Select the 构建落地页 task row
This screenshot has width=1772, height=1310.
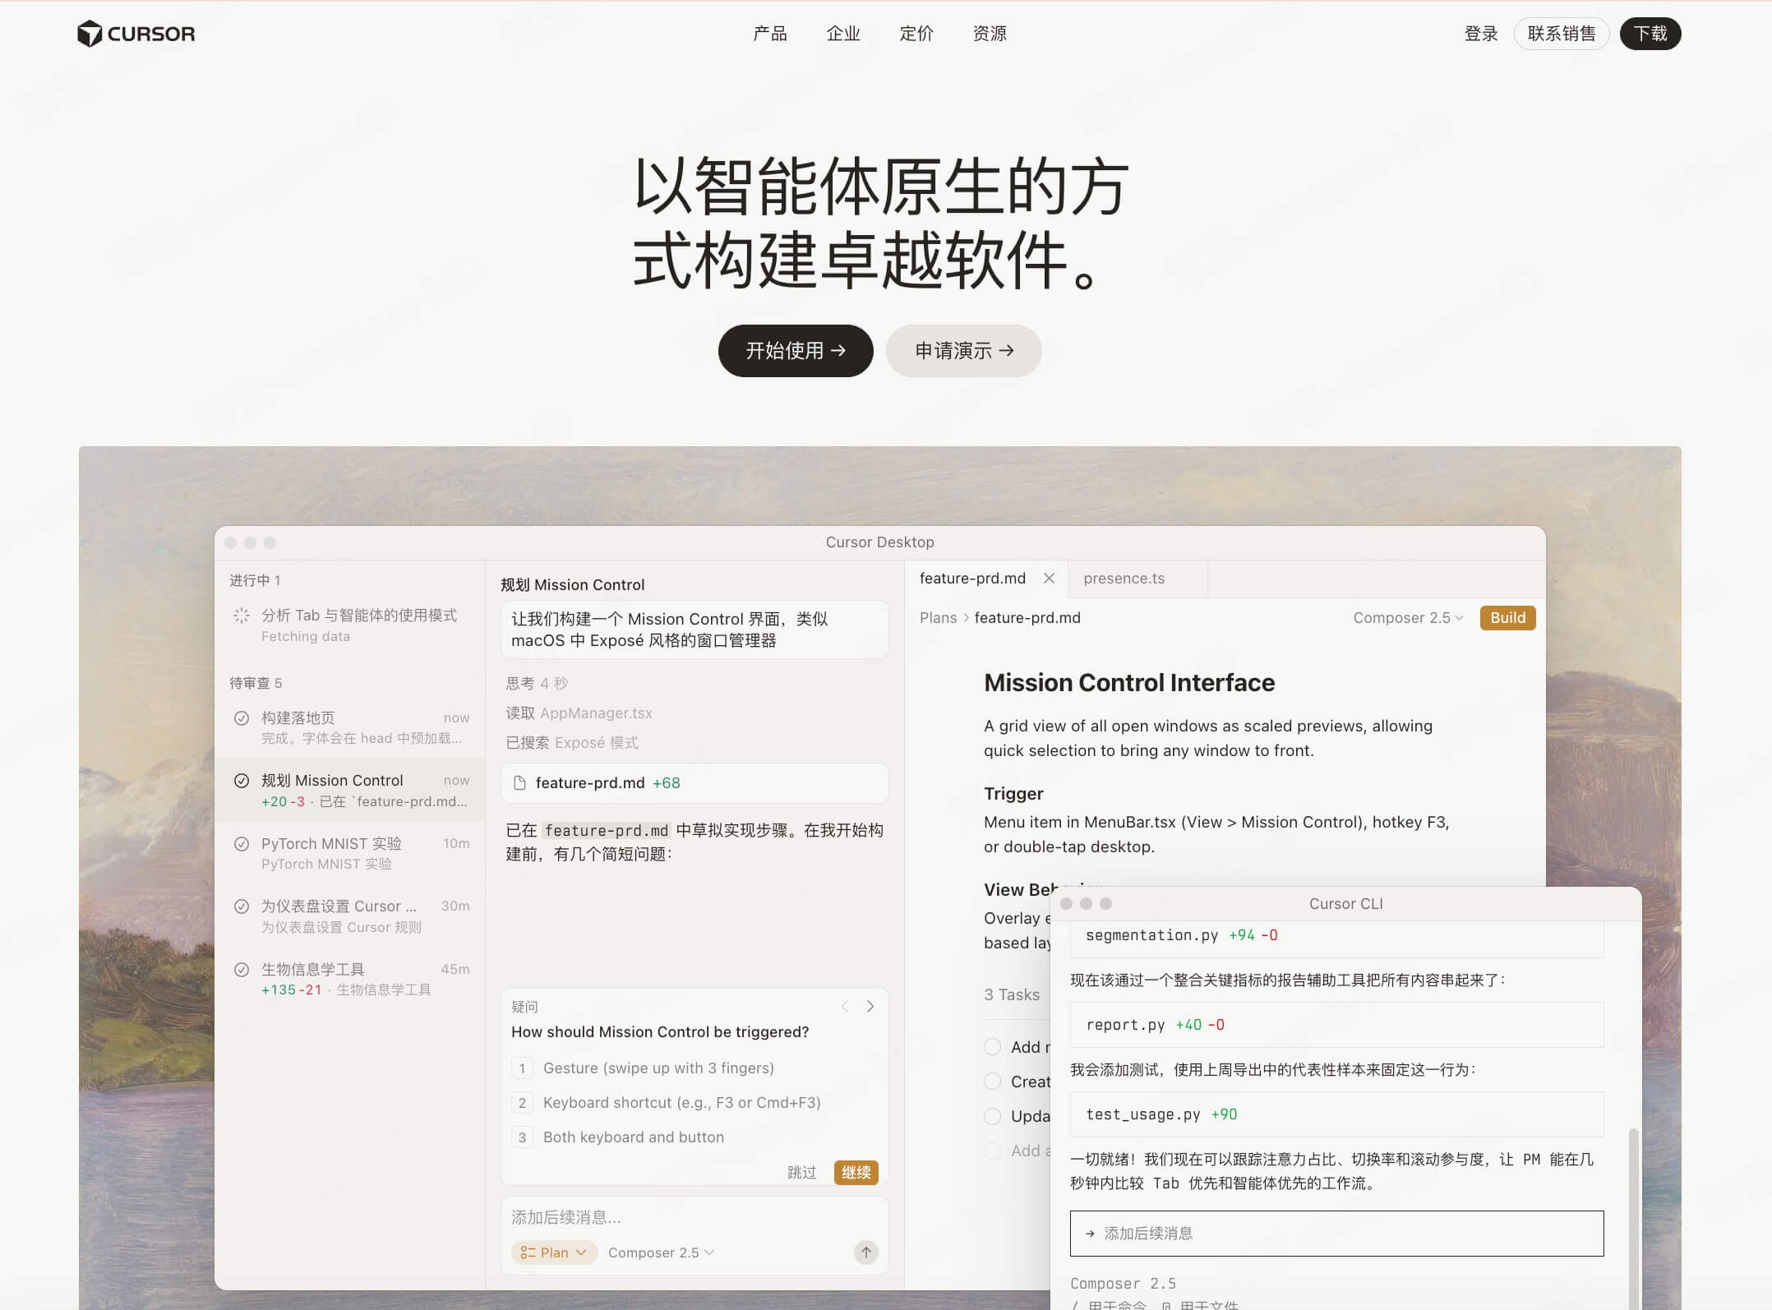350,727
